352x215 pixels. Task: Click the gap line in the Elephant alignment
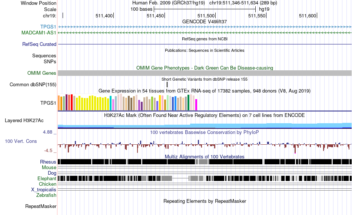click(180, 178)
